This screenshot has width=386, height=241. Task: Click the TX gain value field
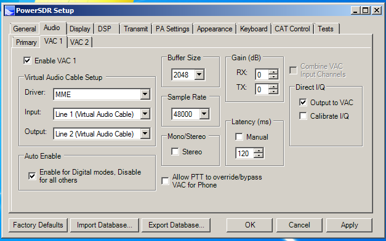click(262, 89)
